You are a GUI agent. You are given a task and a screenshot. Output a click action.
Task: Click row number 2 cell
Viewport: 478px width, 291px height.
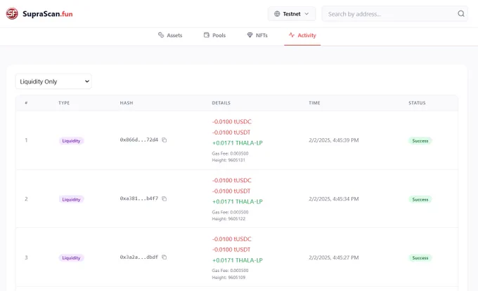pyautogui.click(x=26, y=199)
